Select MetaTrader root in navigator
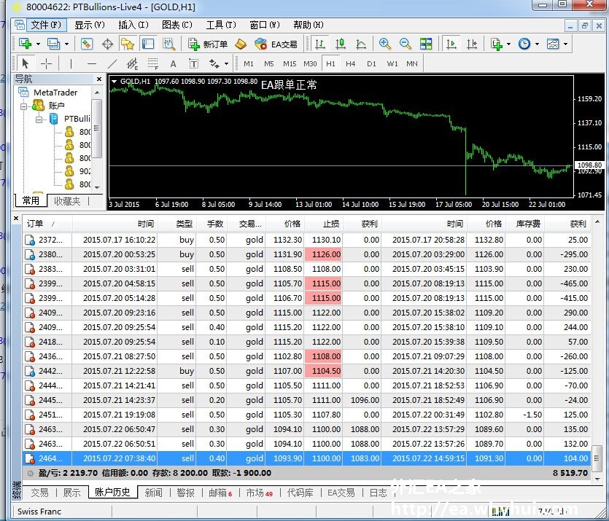The height and width of the screenshot is (521, 609). [55, 93]
